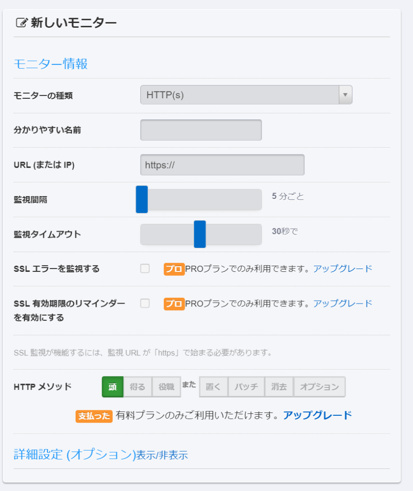Click the bold アップグレード paid plan link
This screenshot has height=491, width=413.
click(x=317, y=415)
